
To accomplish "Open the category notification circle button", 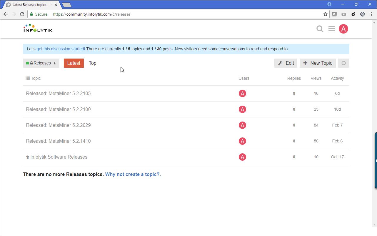I will [344, 63].
